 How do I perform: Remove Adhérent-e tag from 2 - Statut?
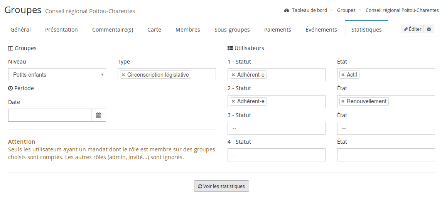(x=233, y=101)
